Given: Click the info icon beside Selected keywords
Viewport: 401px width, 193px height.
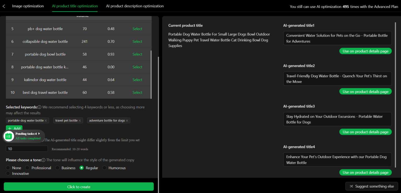Looking at the screenshot, I should point(39,107).
